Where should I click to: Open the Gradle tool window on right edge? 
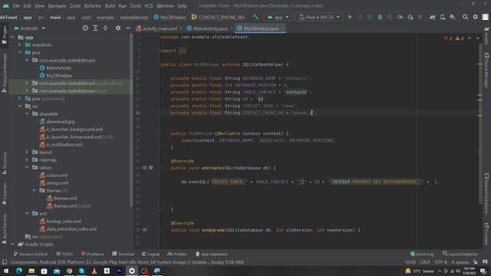486,35
